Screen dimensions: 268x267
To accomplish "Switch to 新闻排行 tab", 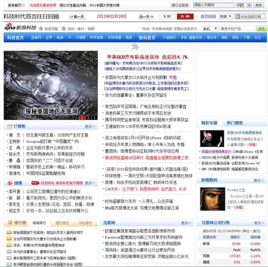I will pos(39,223).
